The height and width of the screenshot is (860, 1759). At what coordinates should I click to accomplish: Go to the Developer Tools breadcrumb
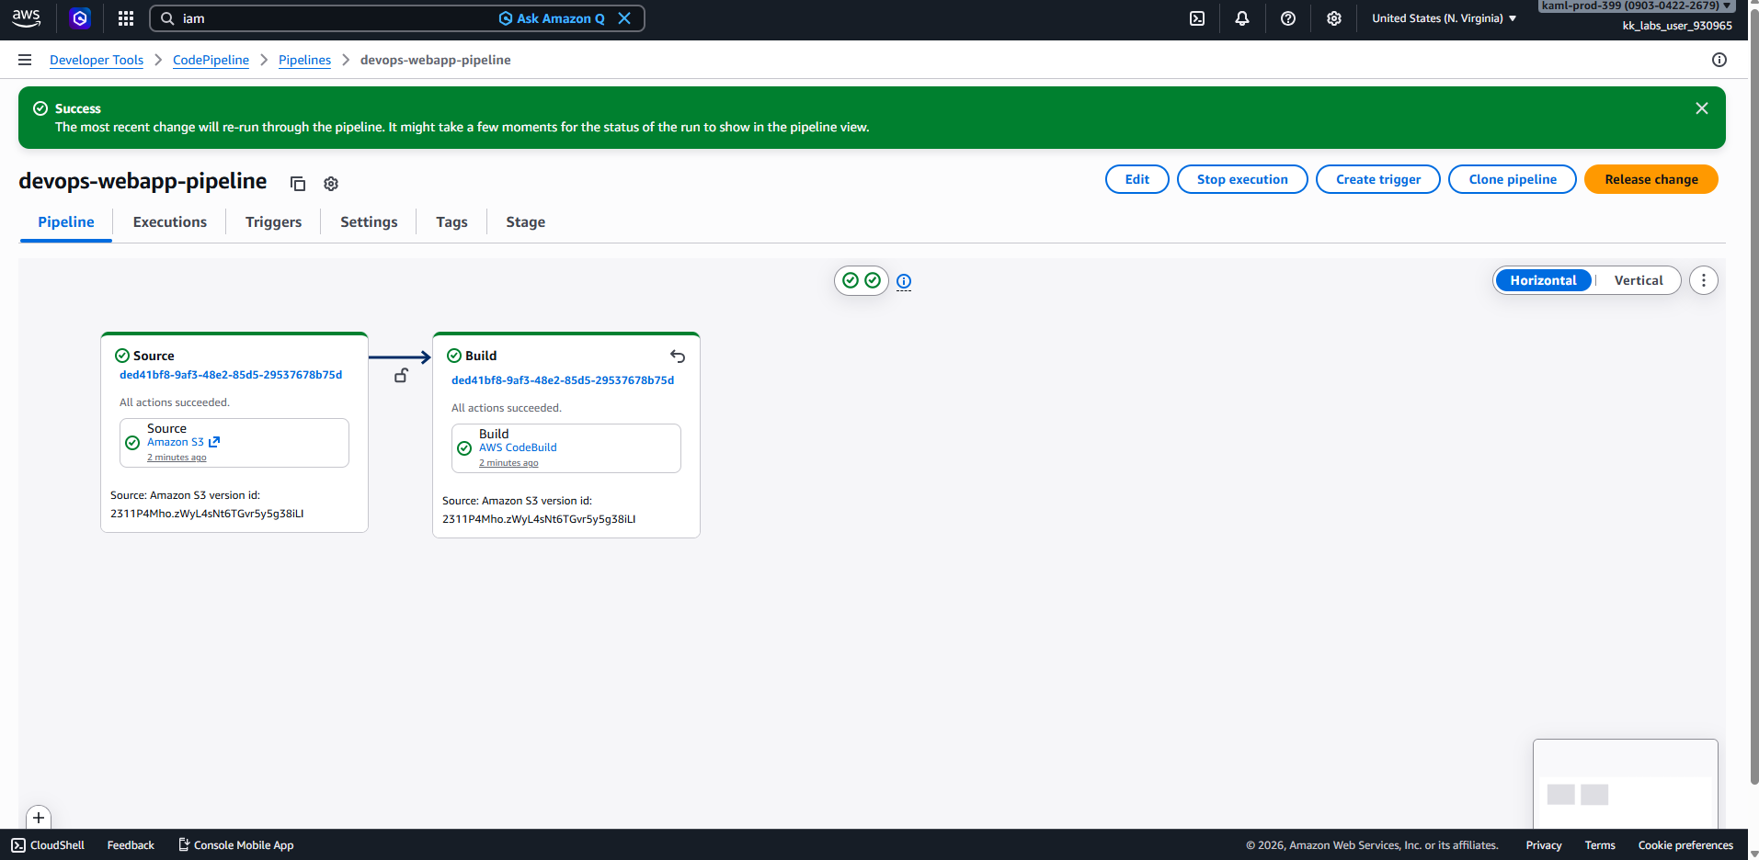(x=97, y=60)
